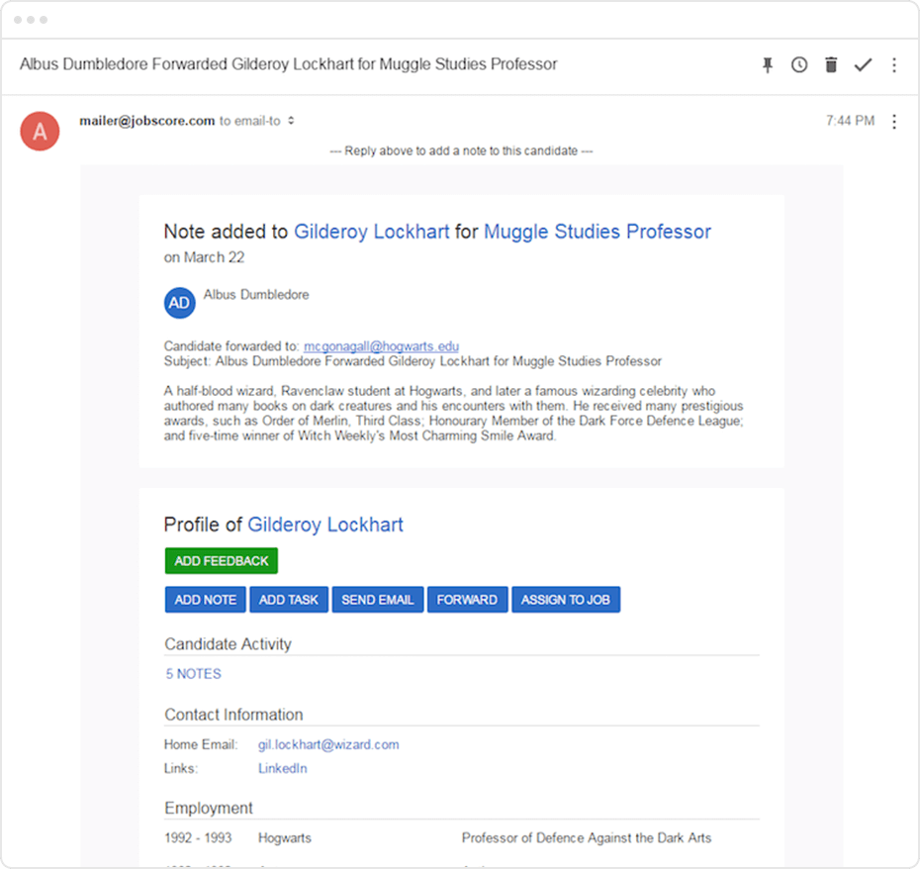920x869 pixels.
Task: Click the 'Albus Dumbledore' author name
Action: pyautogui.click(x=256, y=295)
